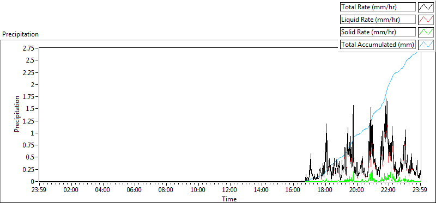436x203 pixels.
Task: Click the Precipitation chart title above the graph
Action: [x=20, y=34]
